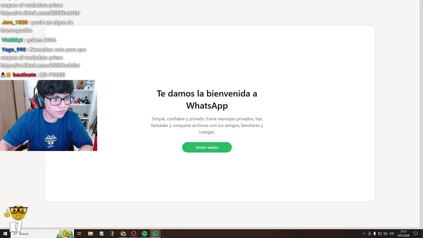Expand the hidden system tray icons

[364, 234]
